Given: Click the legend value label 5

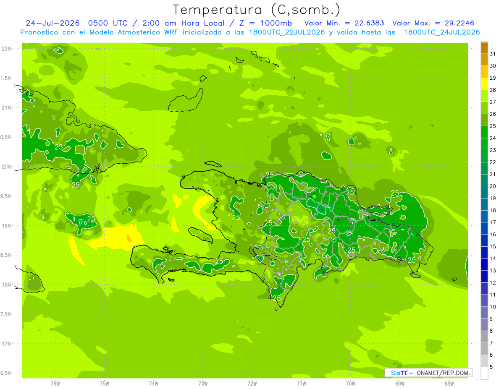Looking at the screenshot, I should (491, 367).
